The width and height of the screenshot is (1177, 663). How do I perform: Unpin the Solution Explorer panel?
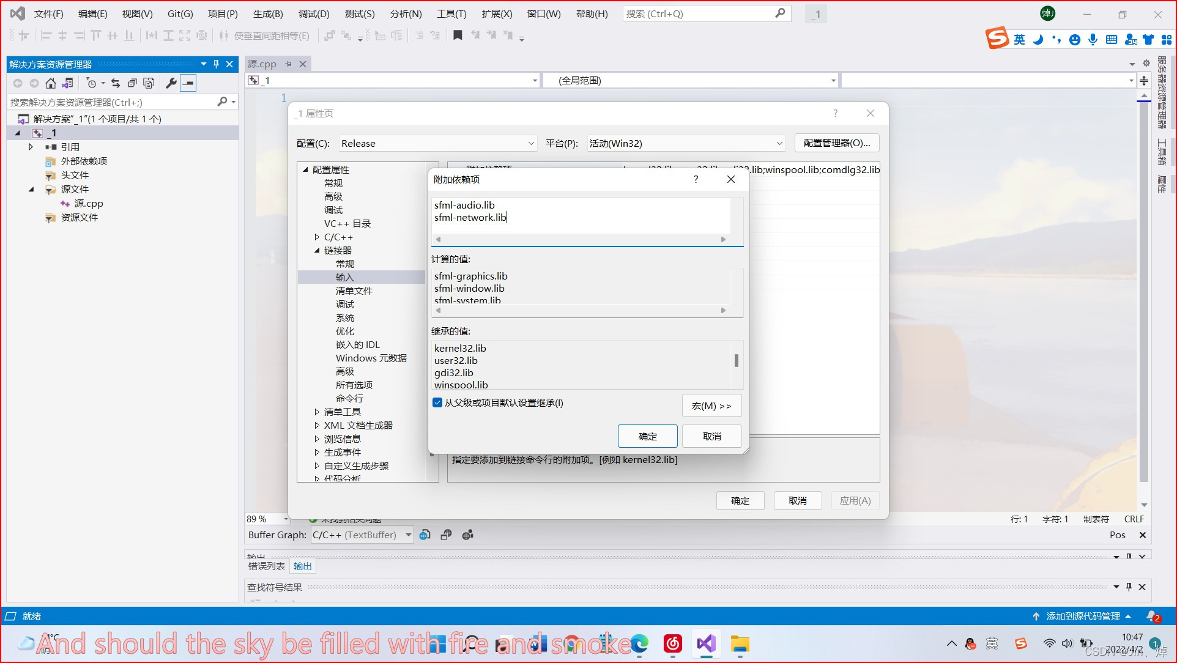pyautogui.click(x=215, y=64)
